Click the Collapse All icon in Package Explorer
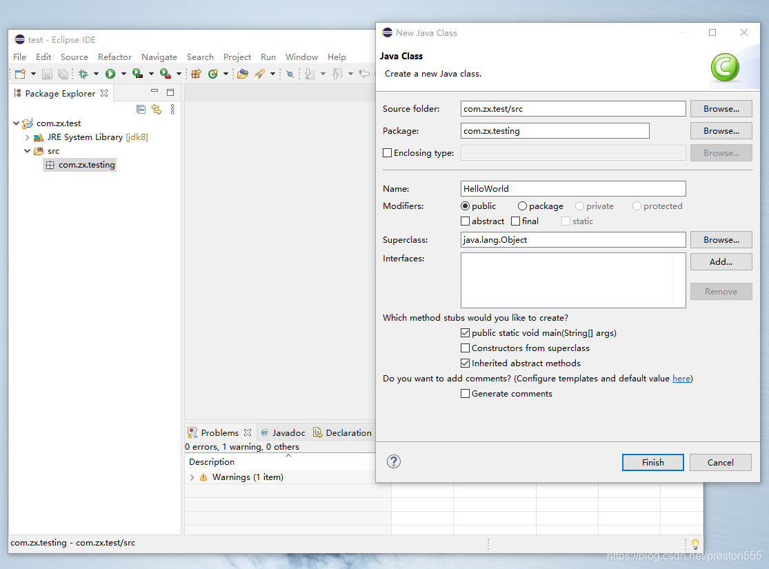The width and height of the screenshot is (769, 569). click(x=141, y=110)
